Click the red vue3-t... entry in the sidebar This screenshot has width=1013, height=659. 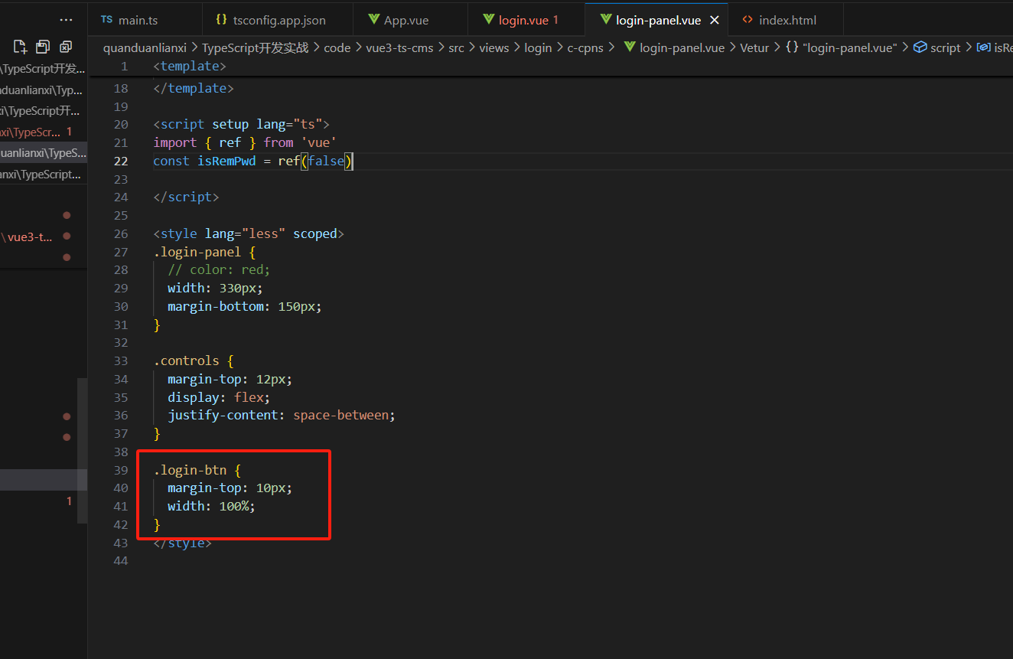click(31, 237)
